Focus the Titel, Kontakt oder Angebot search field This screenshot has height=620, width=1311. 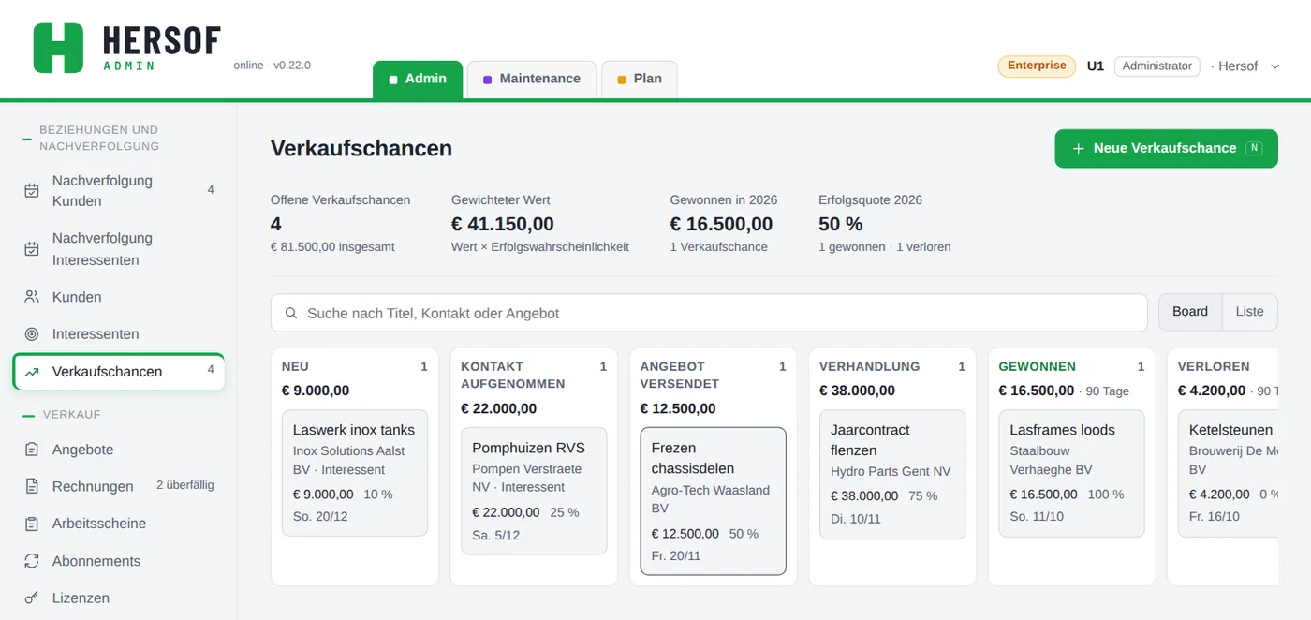click(709, 313)
